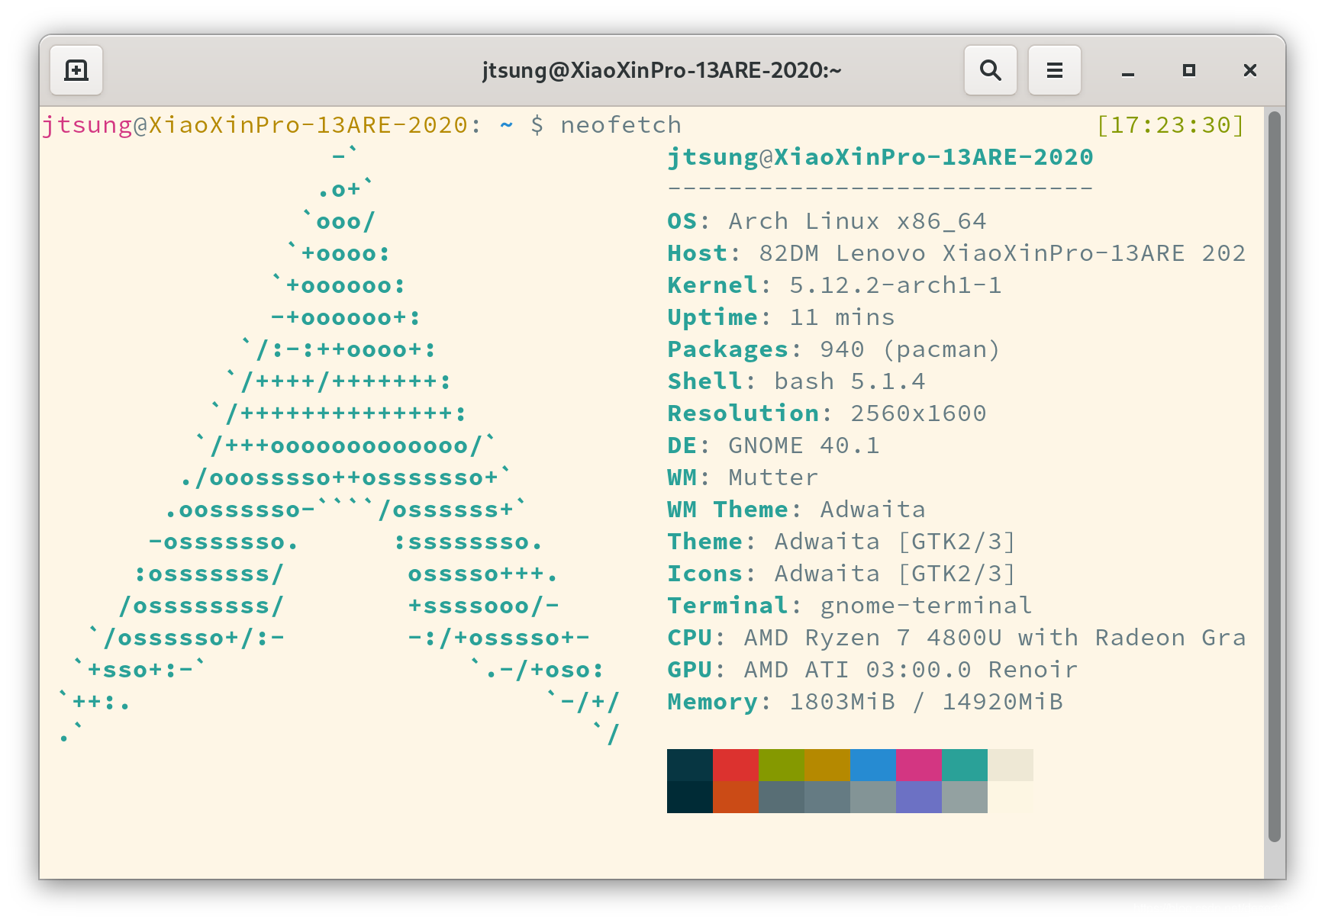Click the olive green color block
This screenshot has width=1325, height=923.
click(782, 765)
